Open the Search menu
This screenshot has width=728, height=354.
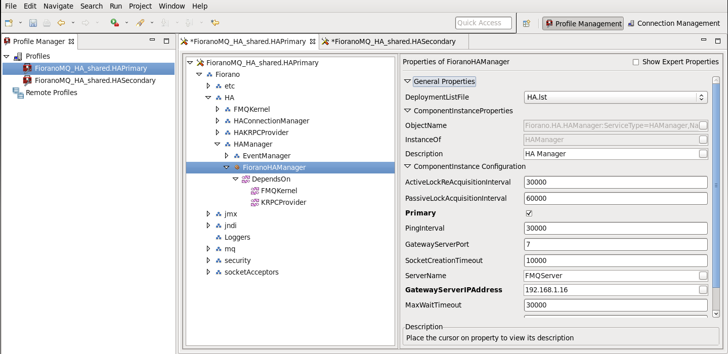pos(92,6)
